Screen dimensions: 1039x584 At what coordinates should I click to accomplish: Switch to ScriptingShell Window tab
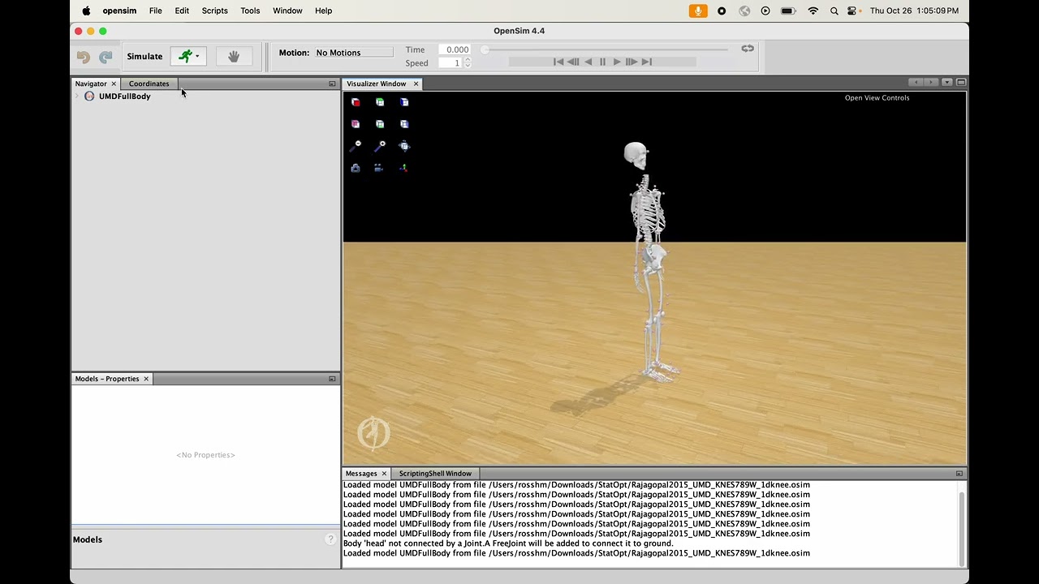435,474
